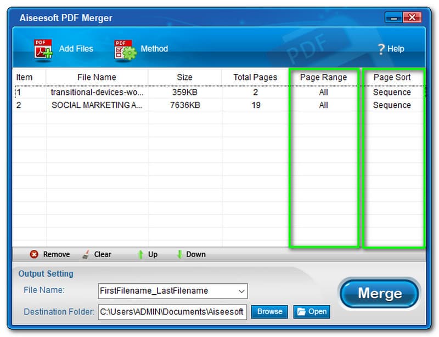Click the total pages value 19
Screen dimensions: 439x337
click(x=256, y=105)
